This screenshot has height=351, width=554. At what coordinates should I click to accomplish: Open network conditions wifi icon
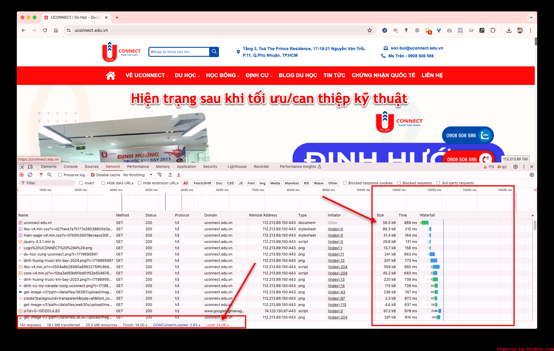159,175
